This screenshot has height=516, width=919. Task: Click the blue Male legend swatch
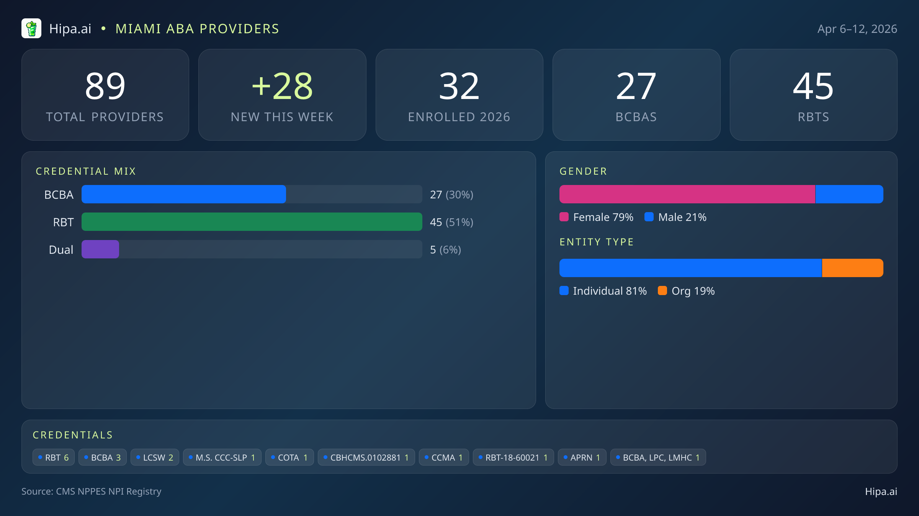click(x=649, y=217)
